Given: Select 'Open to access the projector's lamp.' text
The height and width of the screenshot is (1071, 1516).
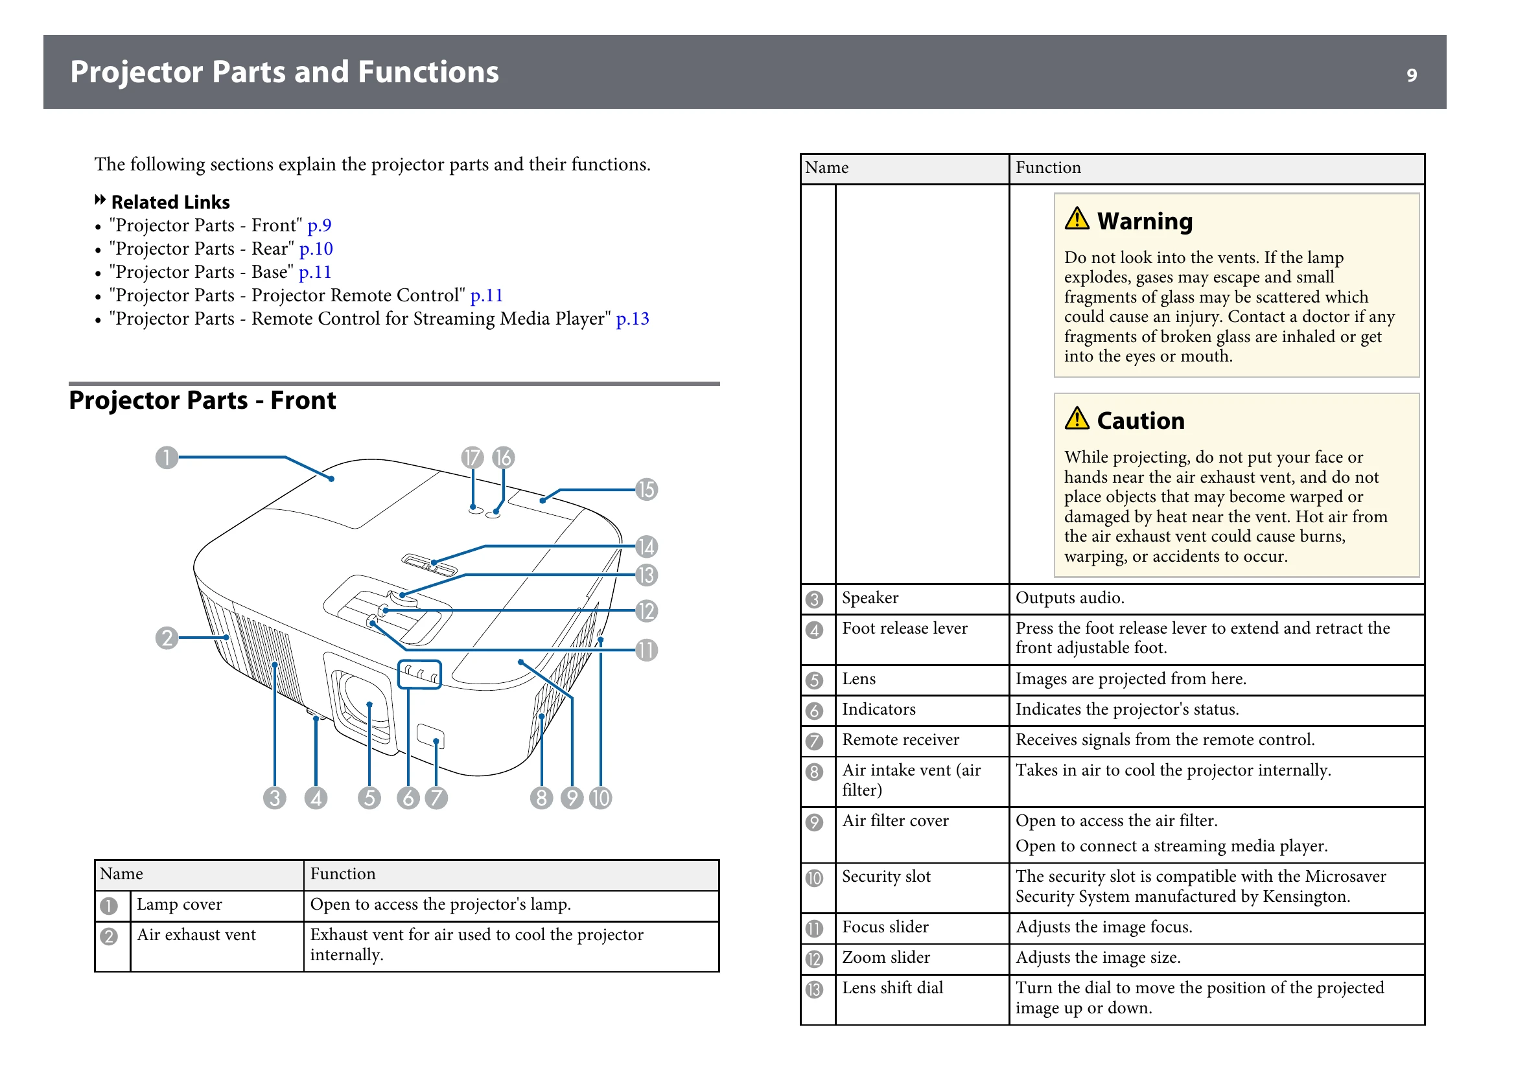Looking at the screenshot, I should [440, 904].
